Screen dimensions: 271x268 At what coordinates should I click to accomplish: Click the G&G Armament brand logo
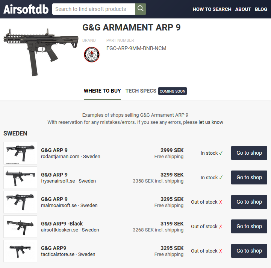(x=92, y=55)
